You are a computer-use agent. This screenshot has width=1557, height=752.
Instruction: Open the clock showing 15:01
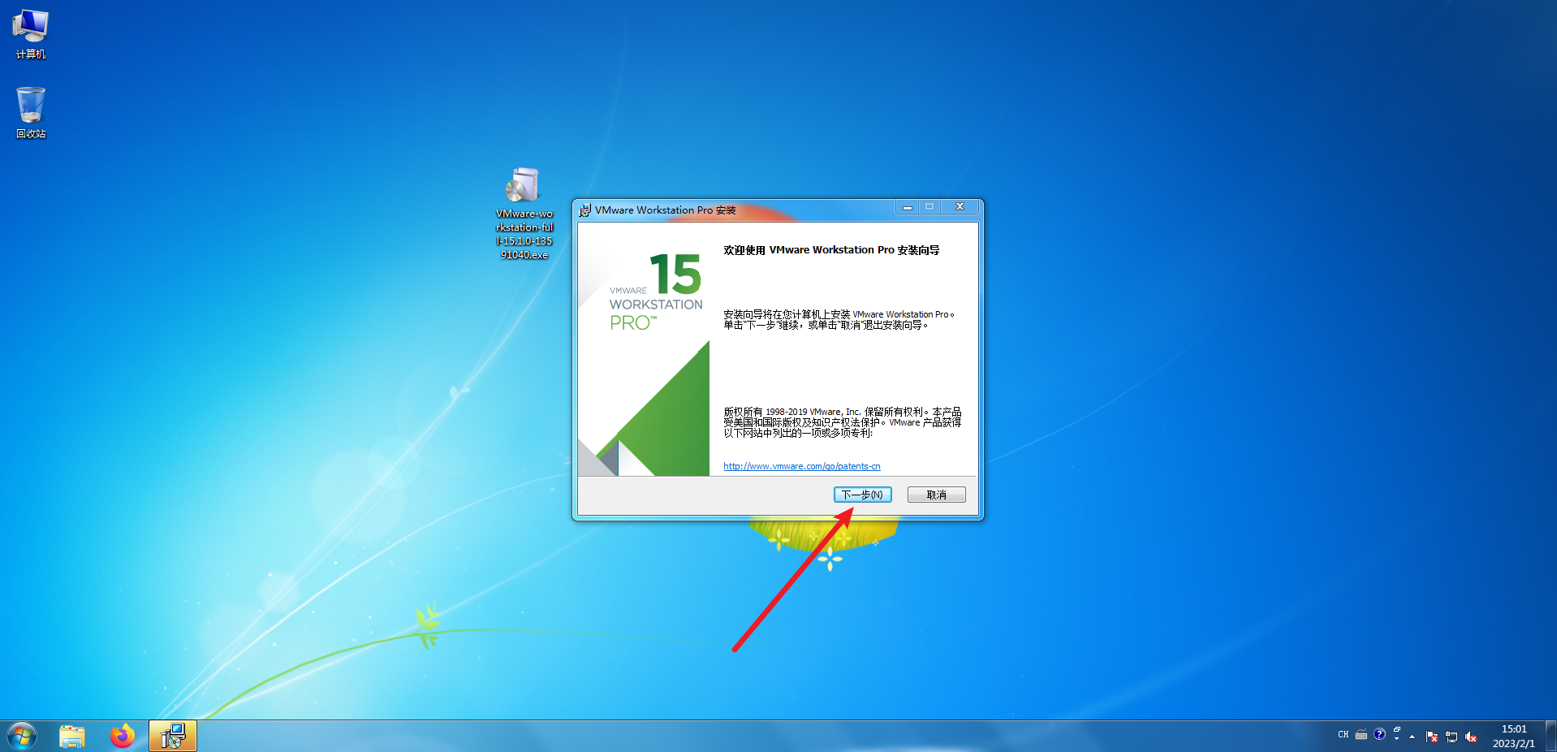(x=1514, y=737)
